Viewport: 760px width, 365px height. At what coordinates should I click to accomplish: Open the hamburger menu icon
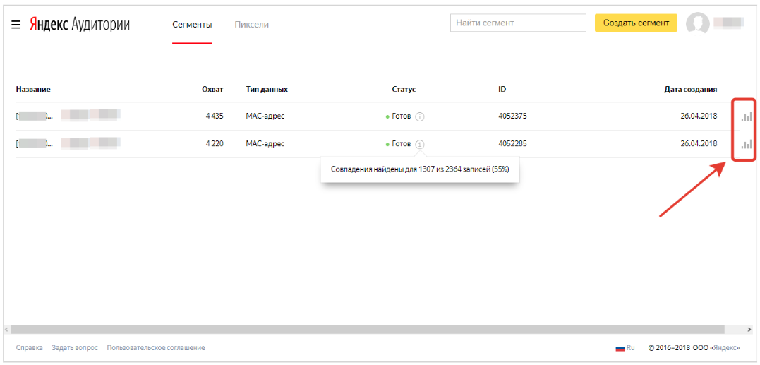(x=16, y=25)
